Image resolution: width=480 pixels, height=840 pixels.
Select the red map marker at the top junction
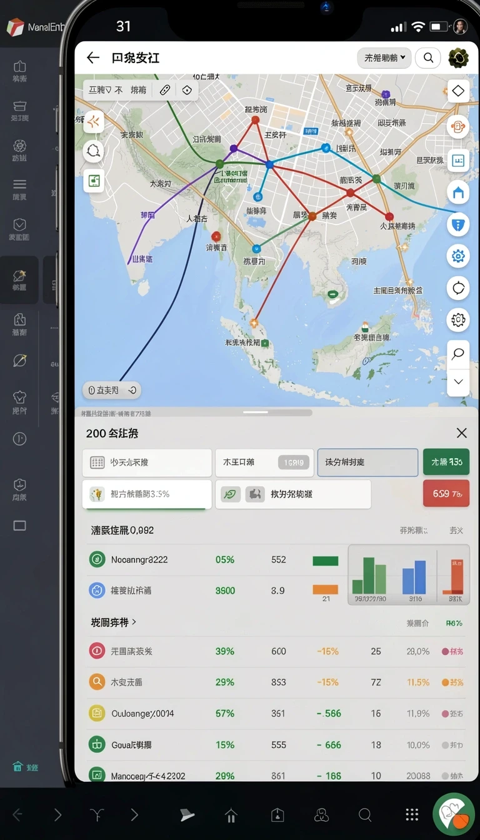[x=255, y=120]
